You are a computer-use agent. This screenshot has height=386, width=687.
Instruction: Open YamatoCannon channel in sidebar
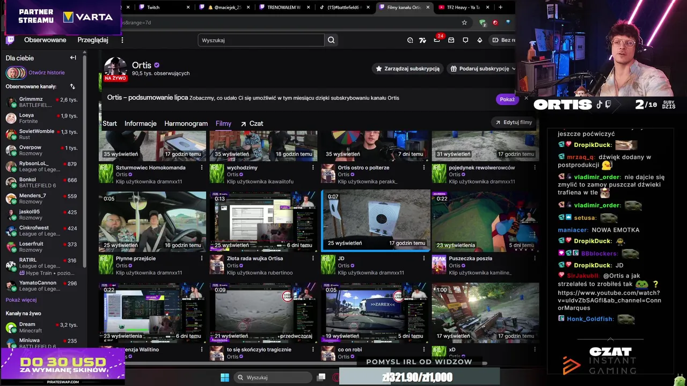42,286
